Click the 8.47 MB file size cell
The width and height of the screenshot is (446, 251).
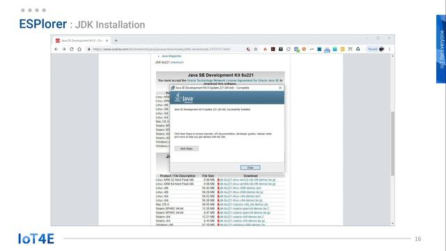209,213
